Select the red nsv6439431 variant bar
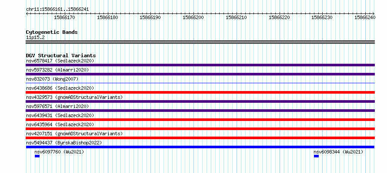The image size is (387, 173). (x=200, y=120)
